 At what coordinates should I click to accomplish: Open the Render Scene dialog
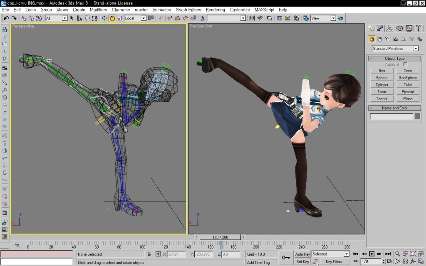(x=306, y=18)
